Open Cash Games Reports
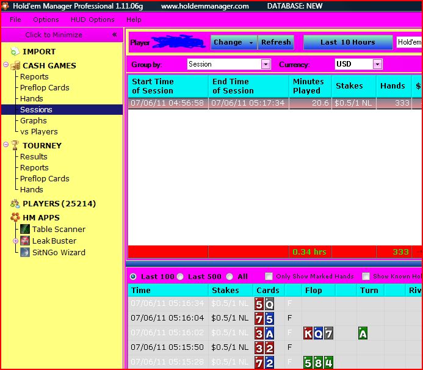The height and width of the screenshot is (370, 423). [34, 77]
